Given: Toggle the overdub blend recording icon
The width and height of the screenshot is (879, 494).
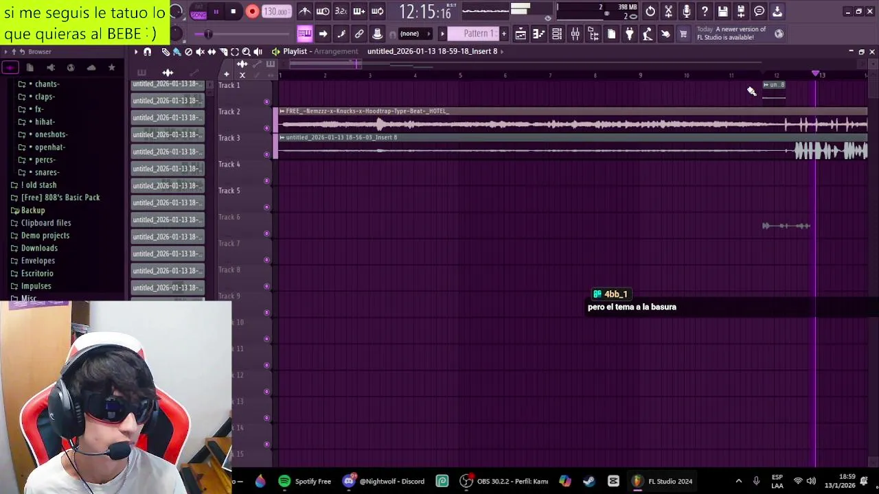Looking at the screenshot, I should (x=359, y=11).
